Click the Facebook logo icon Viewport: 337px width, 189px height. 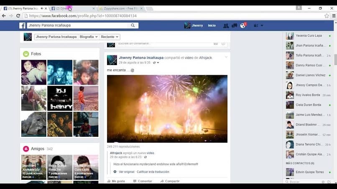point(22,25)
